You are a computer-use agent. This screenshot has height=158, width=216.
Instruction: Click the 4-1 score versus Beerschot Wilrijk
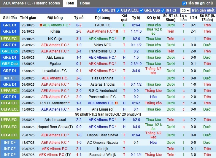click(79, 155)
